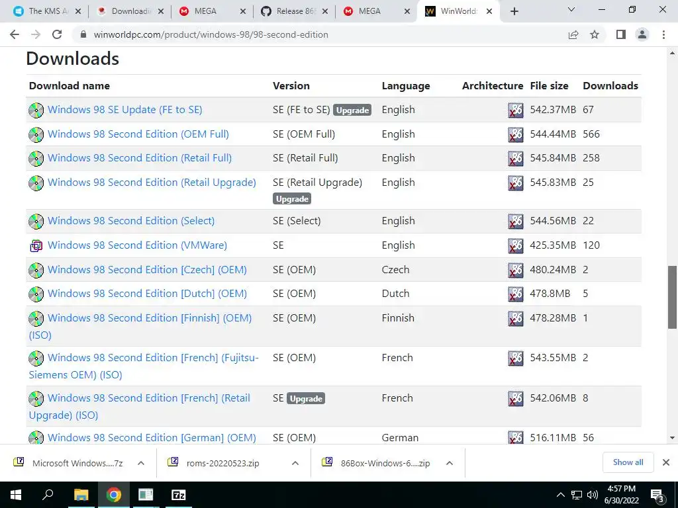Open the Windows Start menu
Viewport: 678px width, 508px height.
pos(16,495)
